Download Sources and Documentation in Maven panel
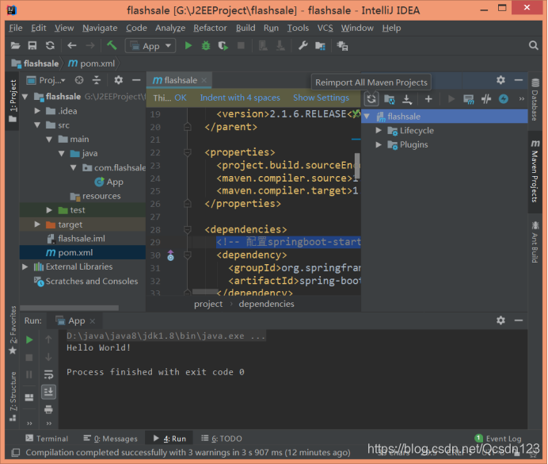This screenshot has width=548, height=464. [x=407, y=99]
